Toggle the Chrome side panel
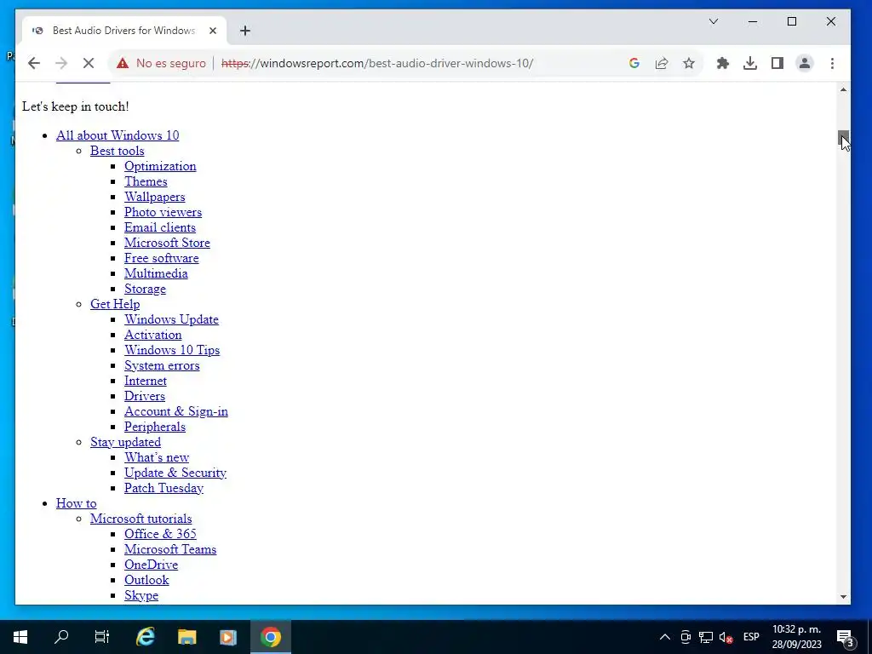 click(777, 63)
